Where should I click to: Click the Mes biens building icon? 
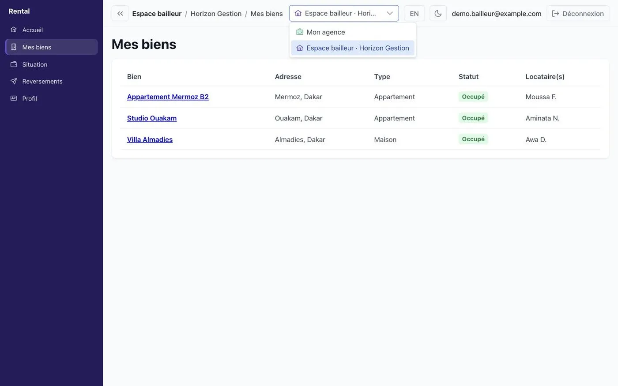[x=14, y=47]
